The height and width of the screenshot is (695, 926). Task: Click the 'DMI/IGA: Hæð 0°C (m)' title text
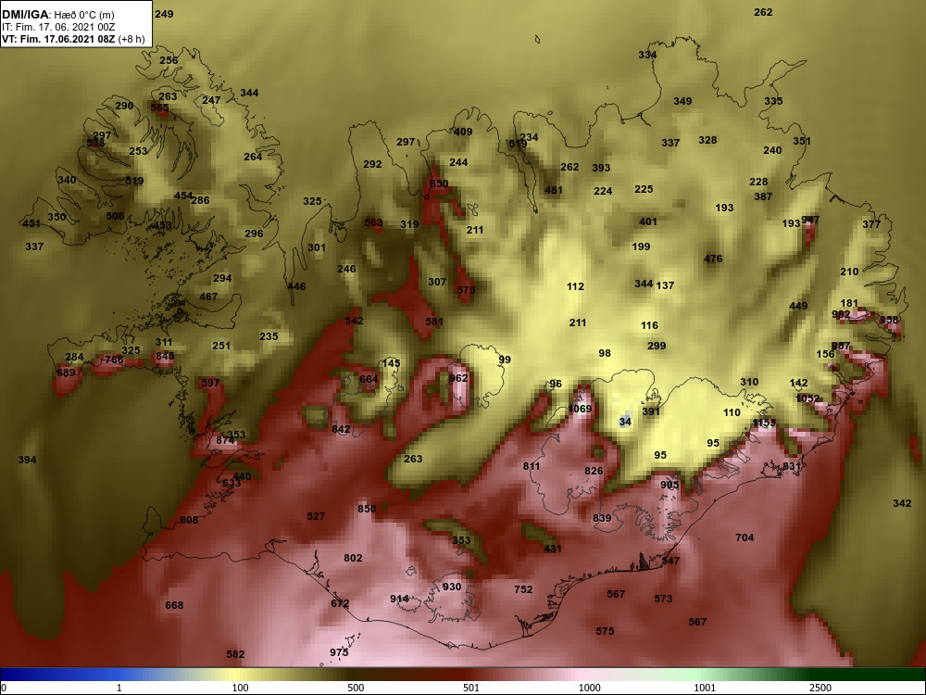tap(57, 14)
